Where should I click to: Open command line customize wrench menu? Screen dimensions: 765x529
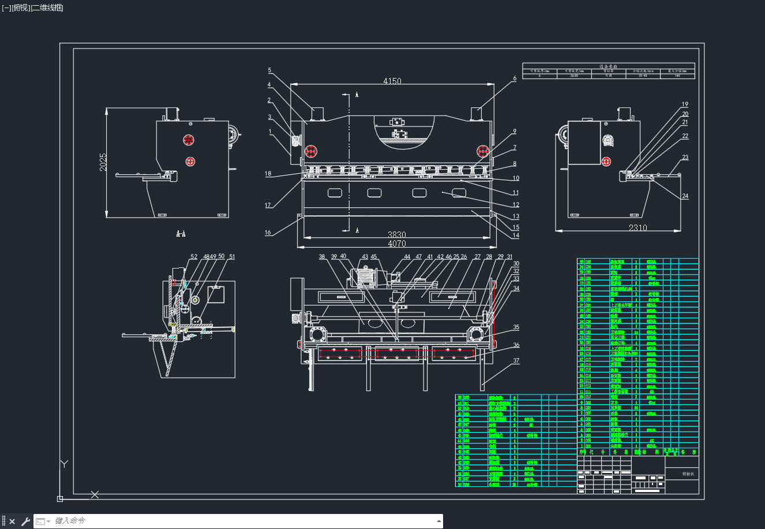[25, 521]
